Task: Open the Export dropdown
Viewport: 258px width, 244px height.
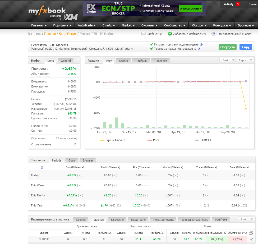Action: point(245,60)
